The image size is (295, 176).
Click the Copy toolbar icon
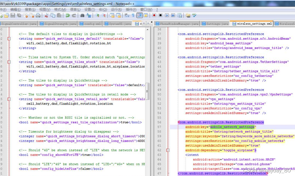click(x=53, y=16)
